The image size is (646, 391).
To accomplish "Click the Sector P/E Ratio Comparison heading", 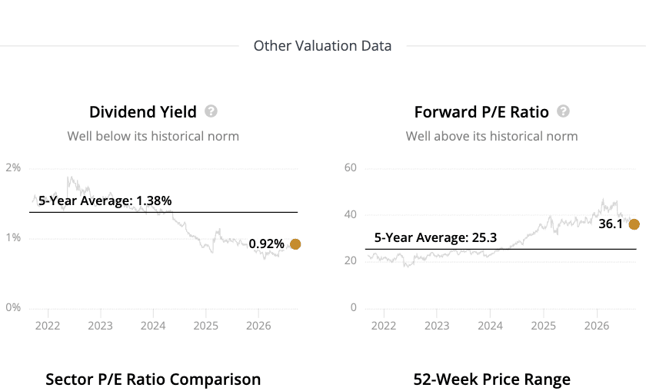I will [153, 379].
